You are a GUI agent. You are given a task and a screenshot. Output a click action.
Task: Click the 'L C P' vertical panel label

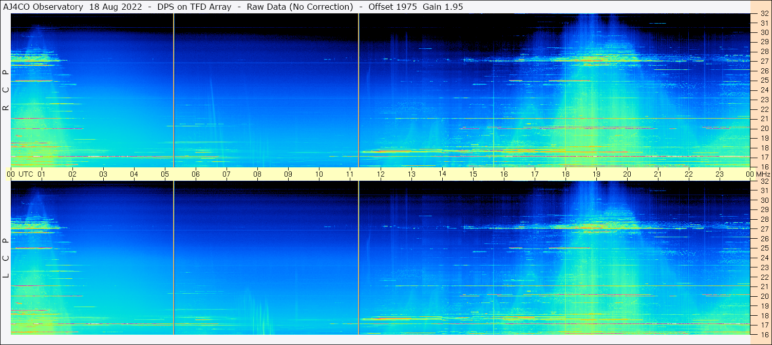click(6, 258)
